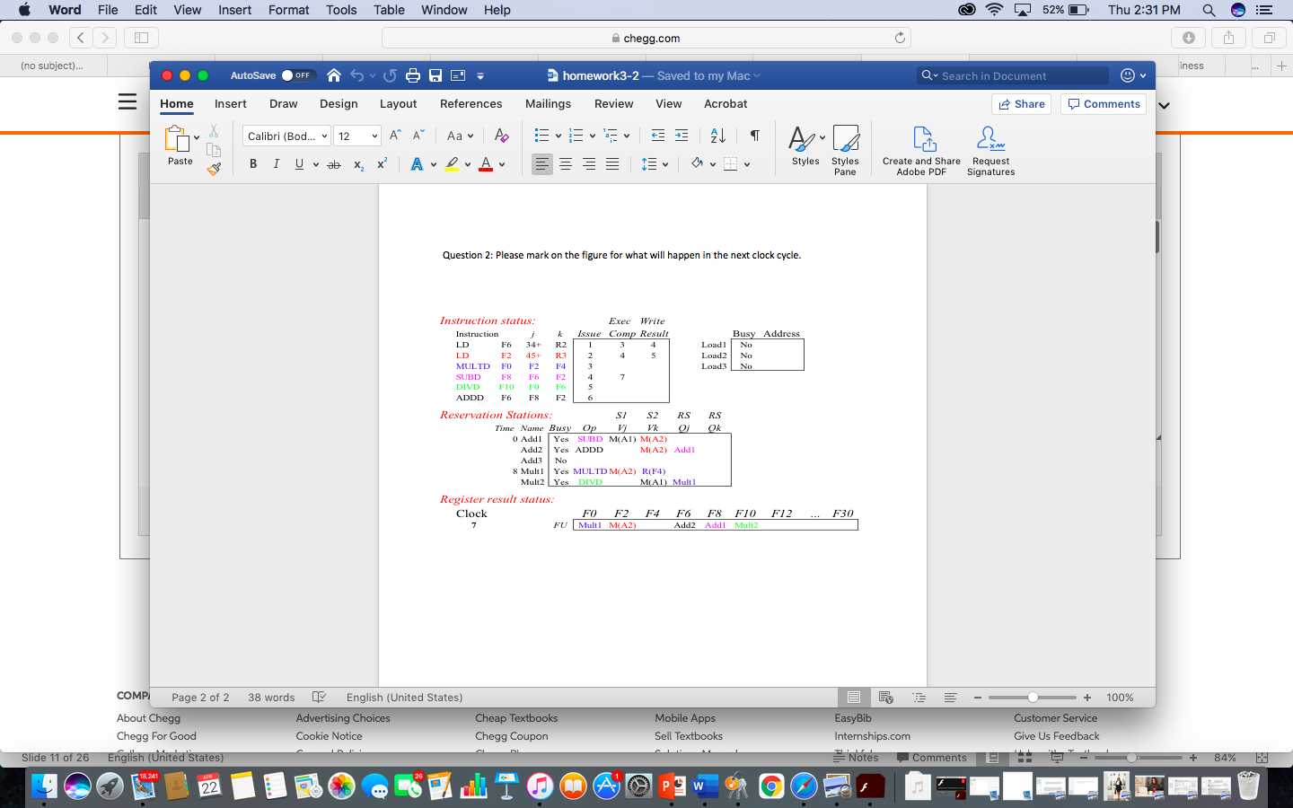The height and width of the screenshot is (808, 1293).
Task: Show paragraph marks with the ¶ toggle
Action: [754, 135]
